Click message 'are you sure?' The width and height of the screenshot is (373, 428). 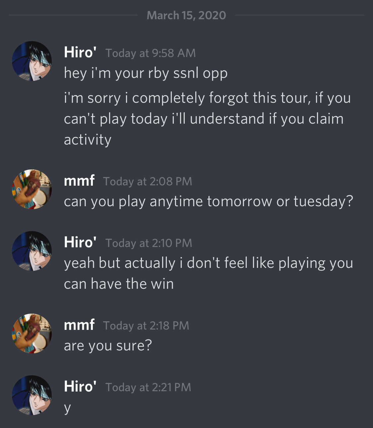[108, 346]
